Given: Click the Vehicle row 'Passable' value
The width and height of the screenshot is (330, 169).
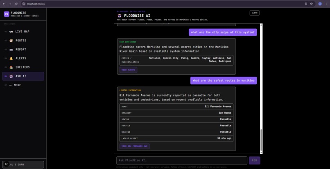Looking at the screenshot, I should tap(226, 126).
